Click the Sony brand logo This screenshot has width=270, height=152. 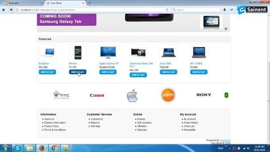click(204, 95)
